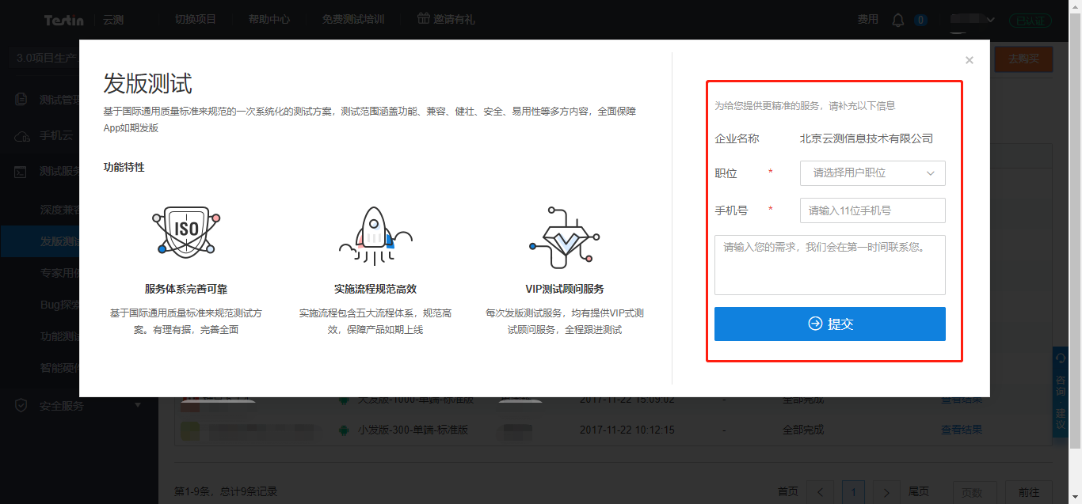The height and width of the screenshot is (504, 1082).
Task: Open 帮助中心 menu
Action: click(269, 19)
